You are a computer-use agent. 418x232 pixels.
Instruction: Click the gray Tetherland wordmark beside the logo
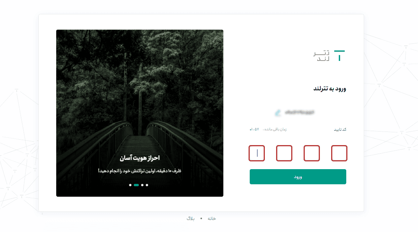point(321,56)
